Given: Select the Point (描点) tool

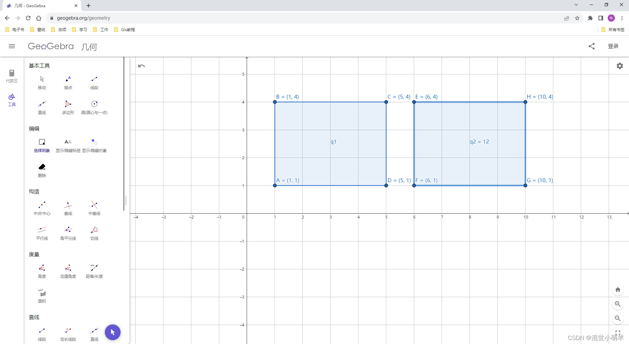Looking at the screenshot, I should click(x=68, y=83).
